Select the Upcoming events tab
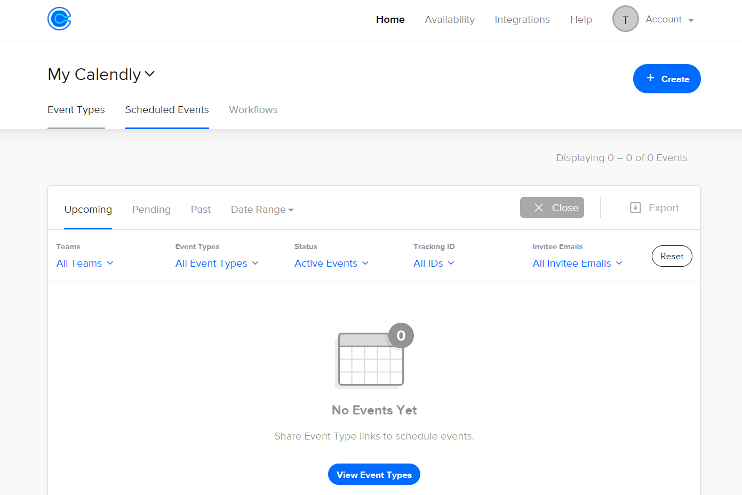The image size is (742, 495). tap(88, 210)
